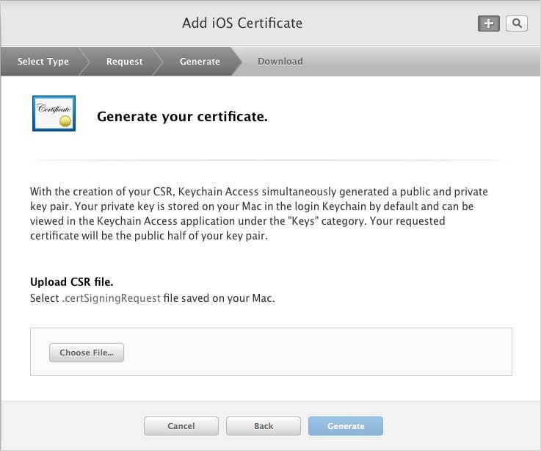This screenshot has width=541, height=451.
Task: Click the Keychain Access description paragraph
Action: (x=258, y=213)
